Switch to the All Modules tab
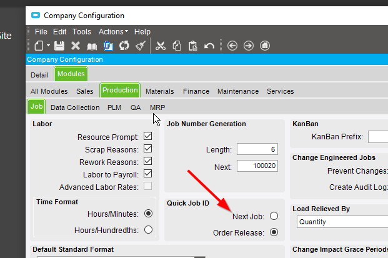The image size is (388, 258). point(49,91)
